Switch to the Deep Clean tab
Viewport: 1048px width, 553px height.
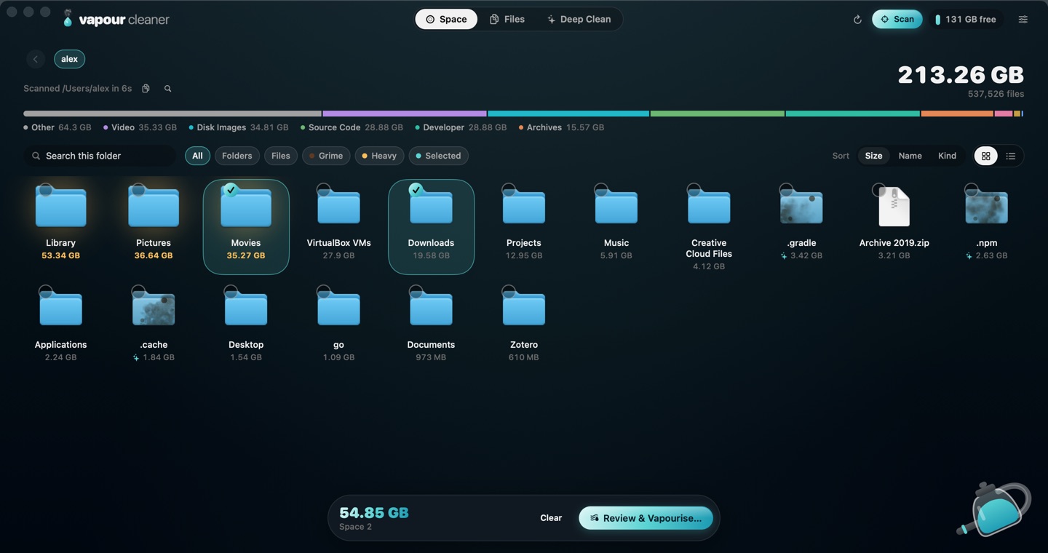(579, 19)
